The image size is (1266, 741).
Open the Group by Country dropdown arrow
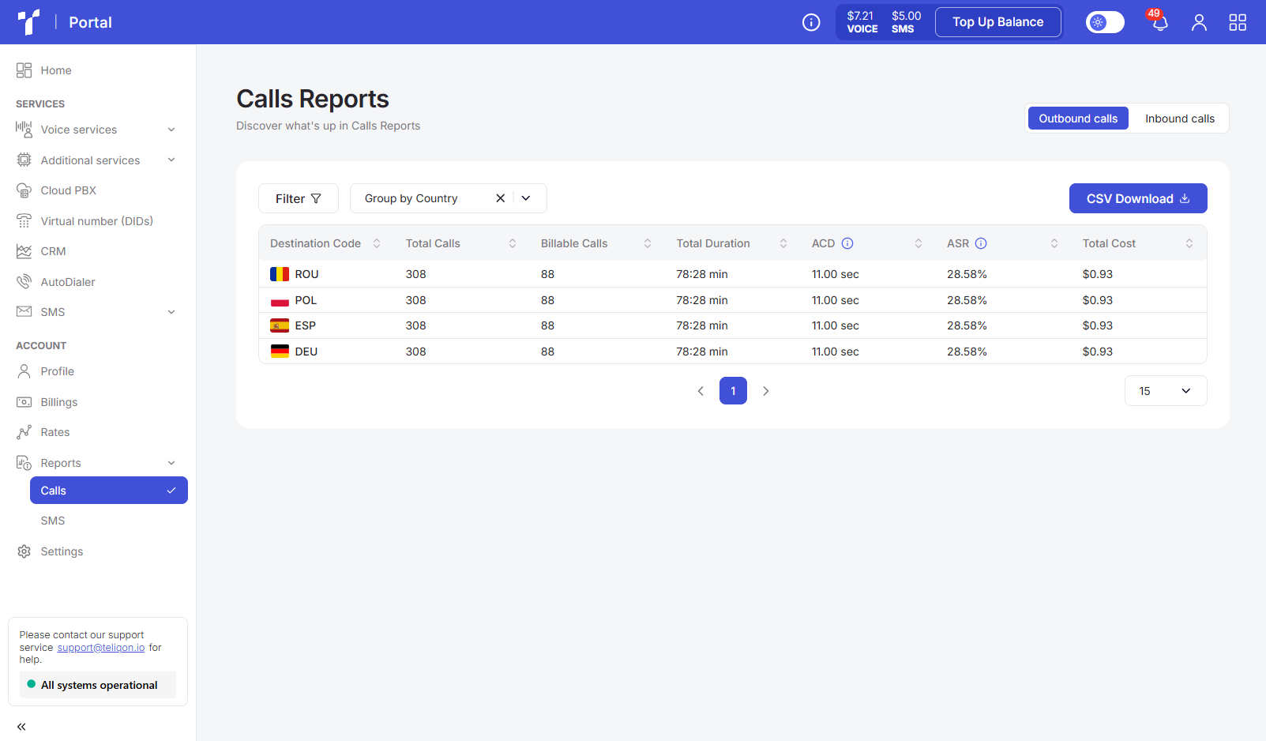(x=526, y=198)
